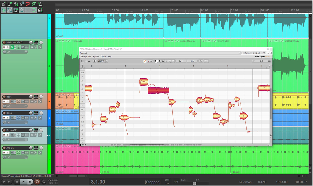Open the Arp 01 Left input dropdown

[15, 157]
